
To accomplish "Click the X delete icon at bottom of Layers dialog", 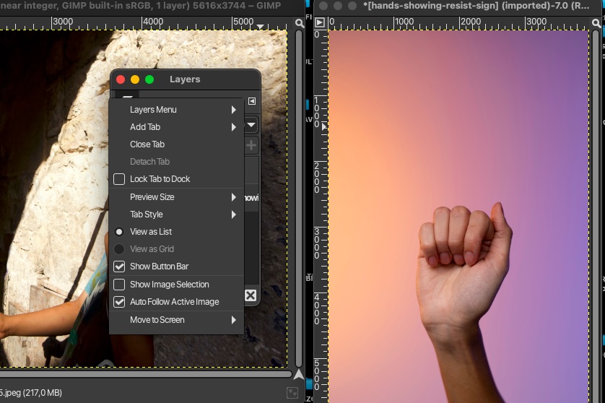I will coord(251,295).
